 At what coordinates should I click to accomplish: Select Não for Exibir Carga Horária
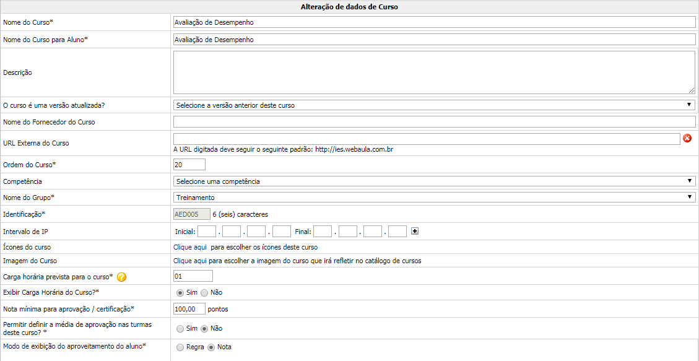point(204,292)
